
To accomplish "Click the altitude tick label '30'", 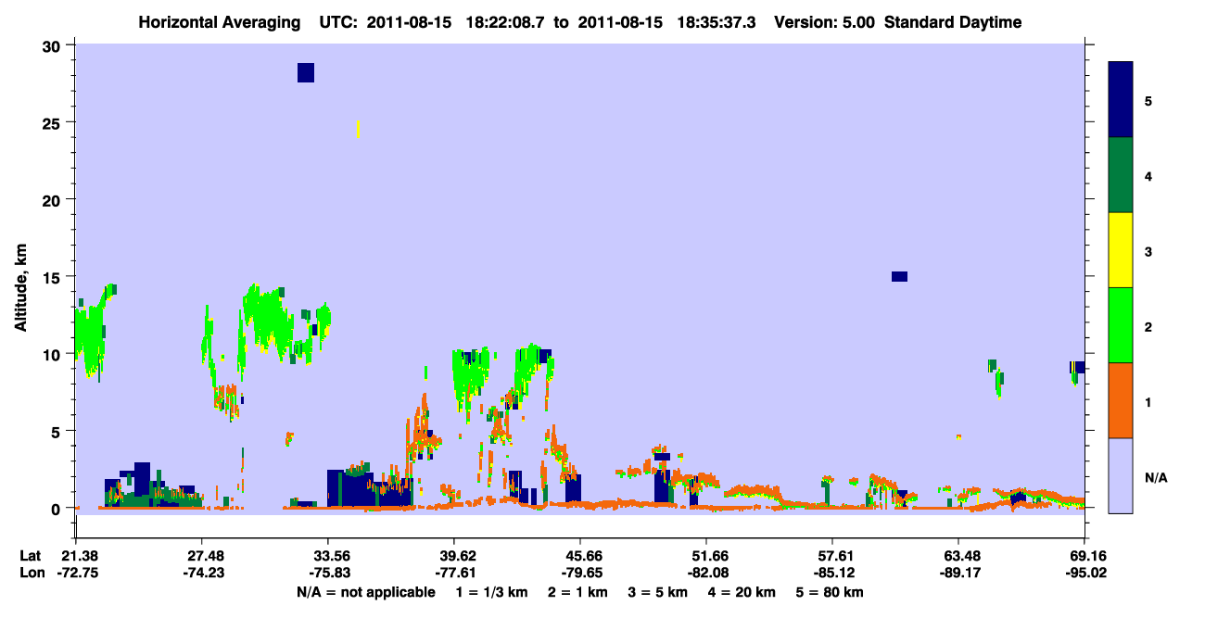I will click(x=54, y=45).
